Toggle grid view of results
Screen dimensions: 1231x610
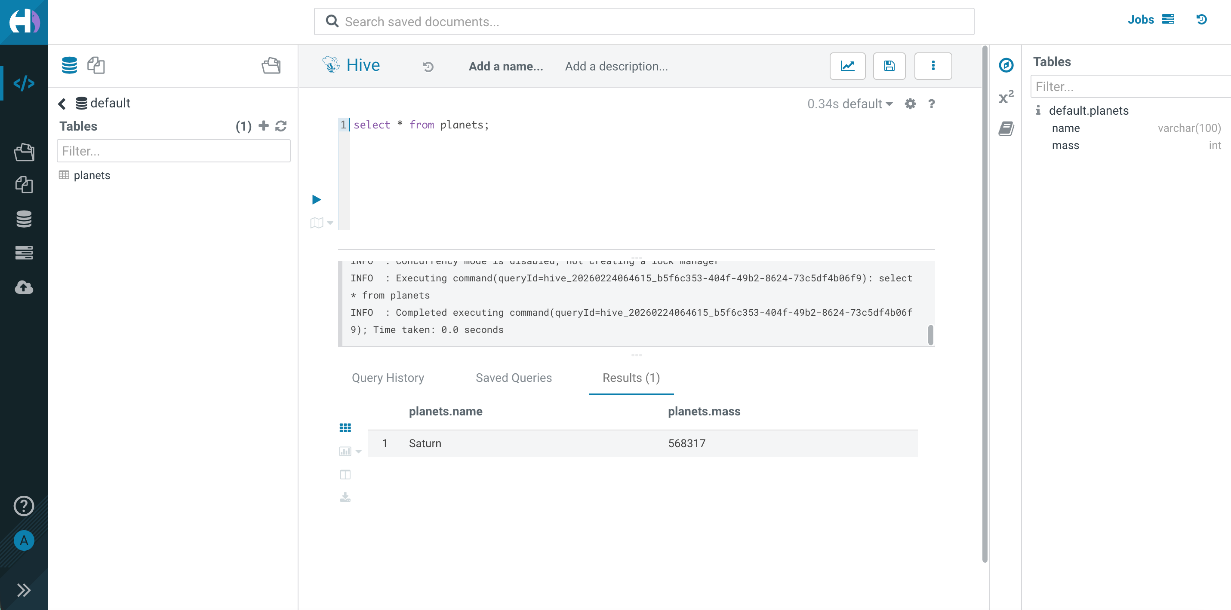[345, 427]
